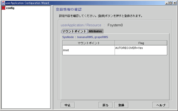Click the マウントポイント column header

(88, 43)
